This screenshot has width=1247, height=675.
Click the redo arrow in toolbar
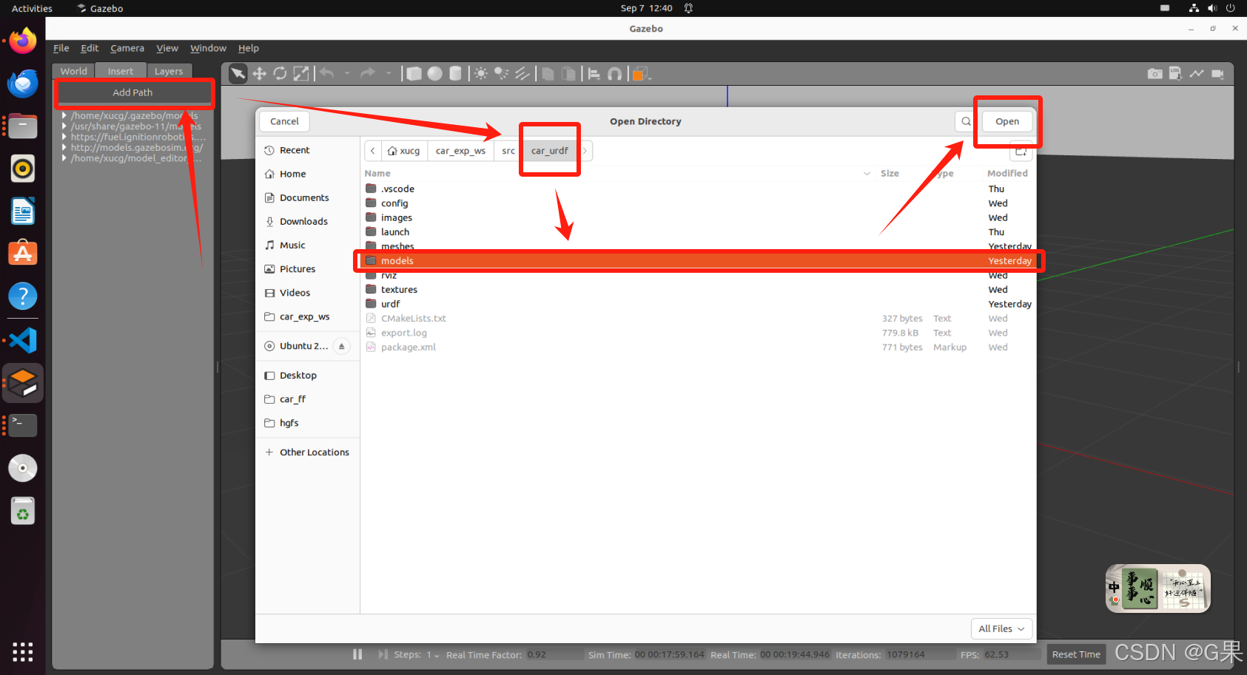[x=368, y=73]
